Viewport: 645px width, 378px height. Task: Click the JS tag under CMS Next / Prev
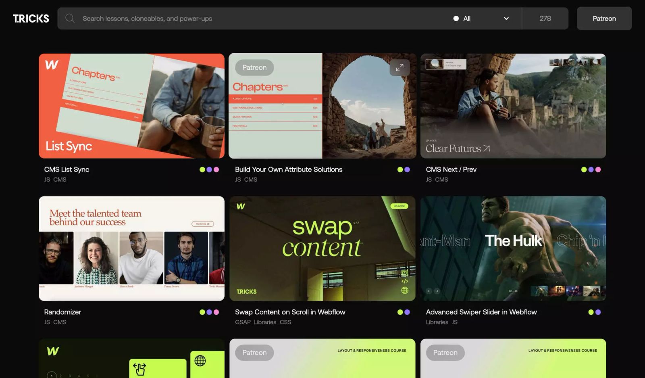429,180
